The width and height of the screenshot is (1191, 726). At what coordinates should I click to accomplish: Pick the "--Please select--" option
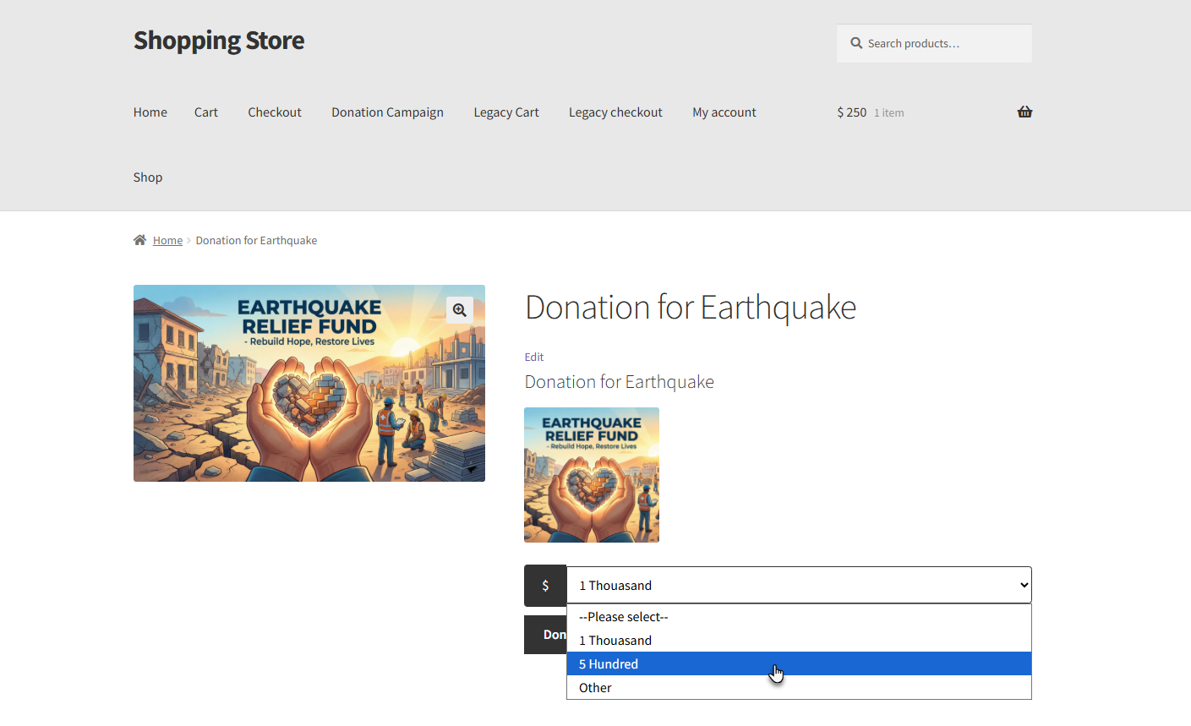tap(623, 617)
